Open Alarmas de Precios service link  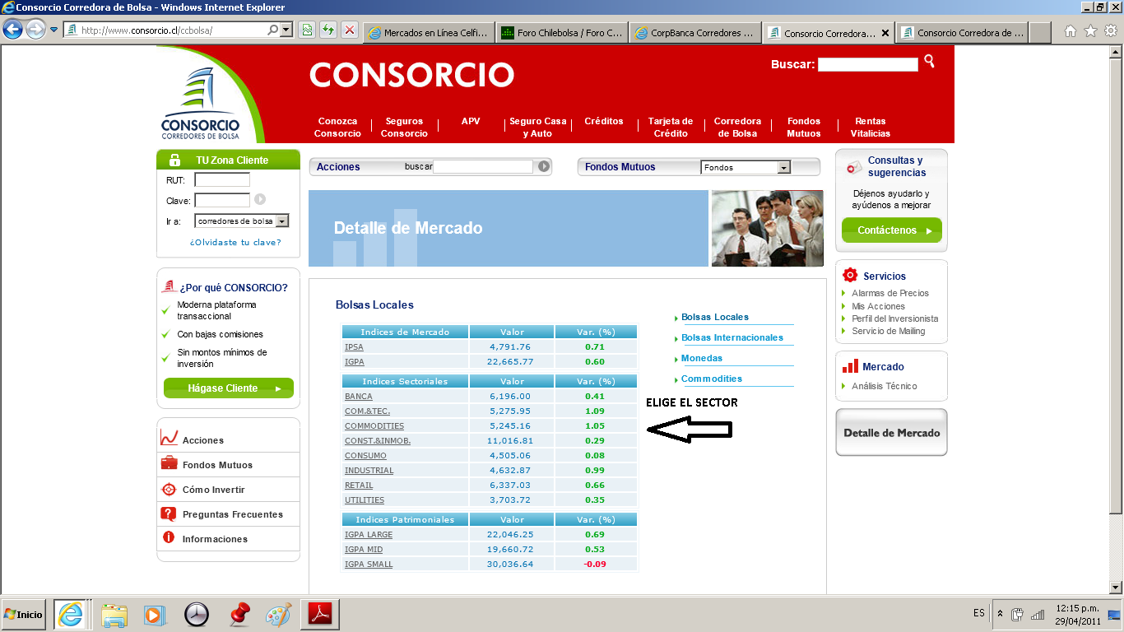tap(890, 293)
